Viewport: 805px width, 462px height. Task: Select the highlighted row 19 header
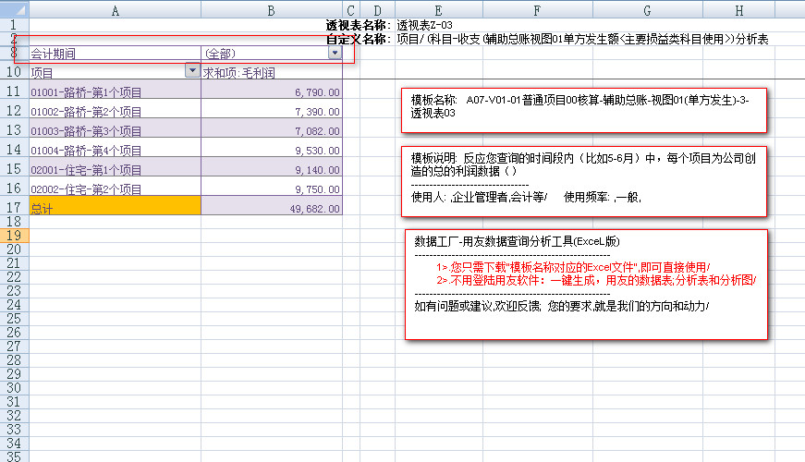[14, 236]
